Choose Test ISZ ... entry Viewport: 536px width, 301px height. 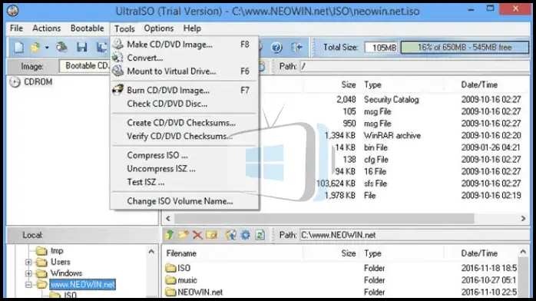tap(184, 182)
